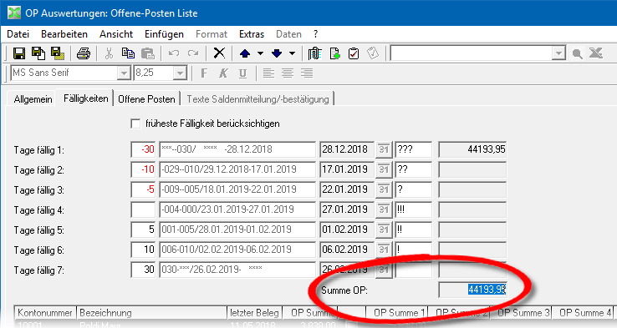
Task: Click the empty Tage fällig 4 days field
Action: tap(143, 209)
